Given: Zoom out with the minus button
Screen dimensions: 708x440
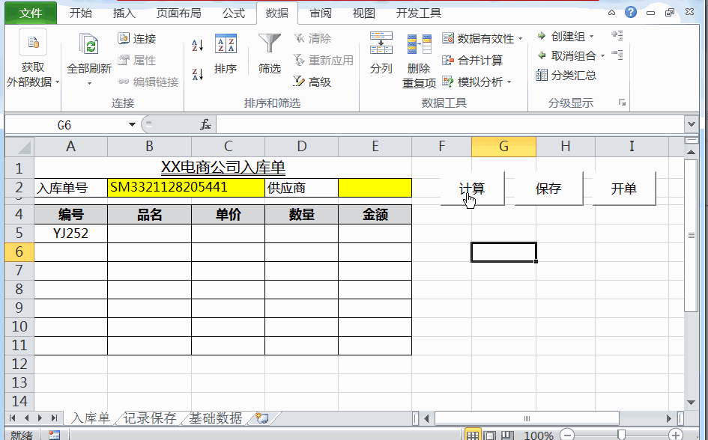Looking at the screenshot, I should (x=567, y=435).
